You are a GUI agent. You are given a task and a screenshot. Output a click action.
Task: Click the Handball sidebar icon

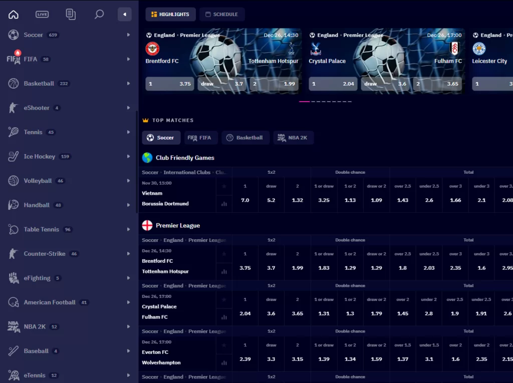coord(14,205)
